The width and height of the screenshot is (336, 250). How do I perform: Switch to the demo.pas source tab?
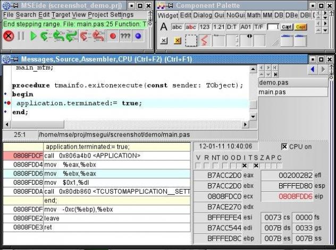pyautogui.click(x=273, y=82)
